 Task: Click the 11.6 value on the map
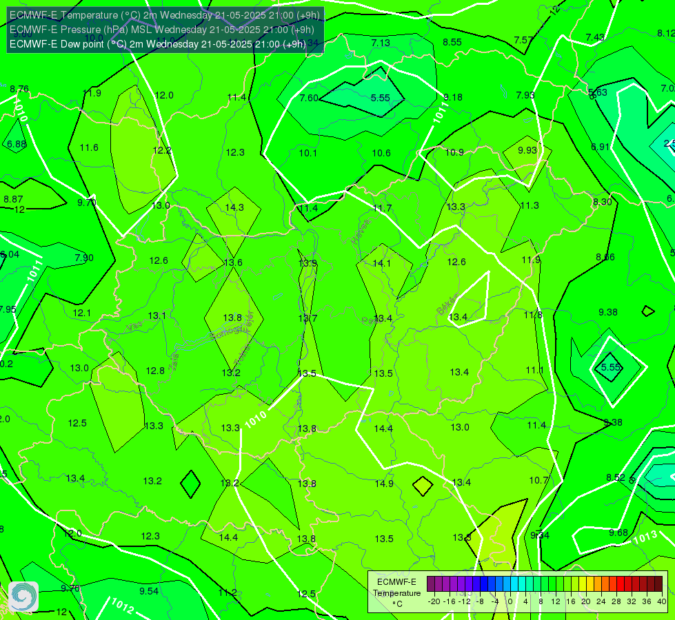(x=89, y=147)
